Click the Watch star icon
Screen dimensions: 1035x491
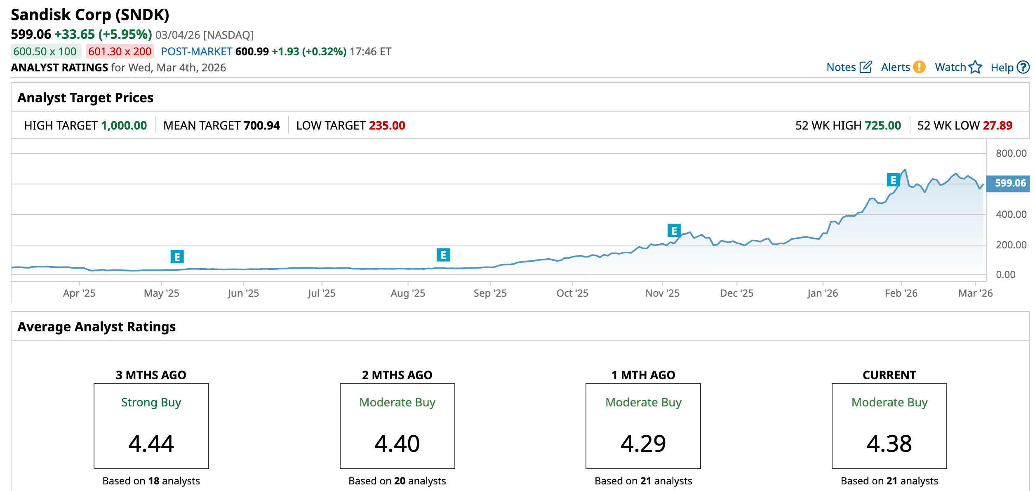[x=975, y=67]
